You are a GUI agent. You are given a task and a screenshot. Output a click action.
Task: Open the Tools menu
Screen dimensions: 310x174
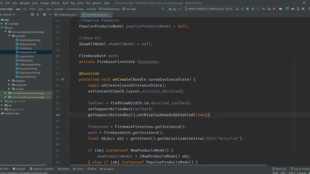[80, 3]
